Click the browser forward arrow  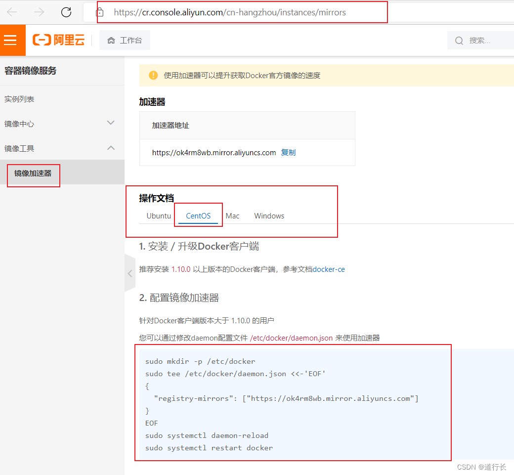click(x=39, y=12)
